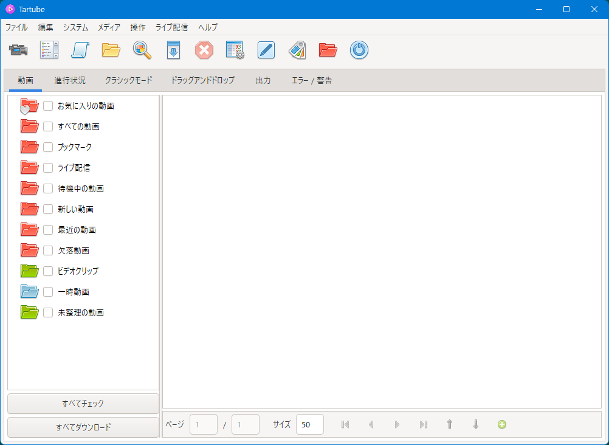Switch to the クラシックモード tab

coord(128,80)
